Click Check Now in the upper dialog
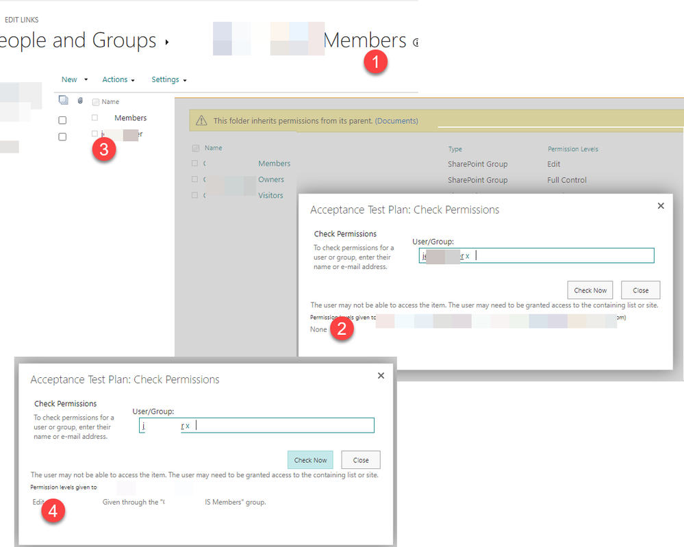Screen dimensions: 684x547 pyautogui.click(x=590, y=290)
